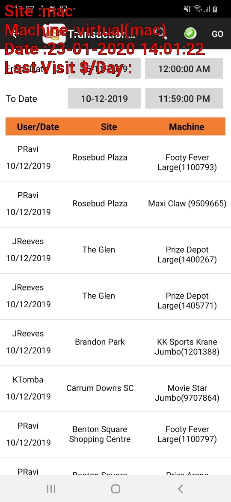Tap the GO button
231x502 pixels.
pos(218,33)
